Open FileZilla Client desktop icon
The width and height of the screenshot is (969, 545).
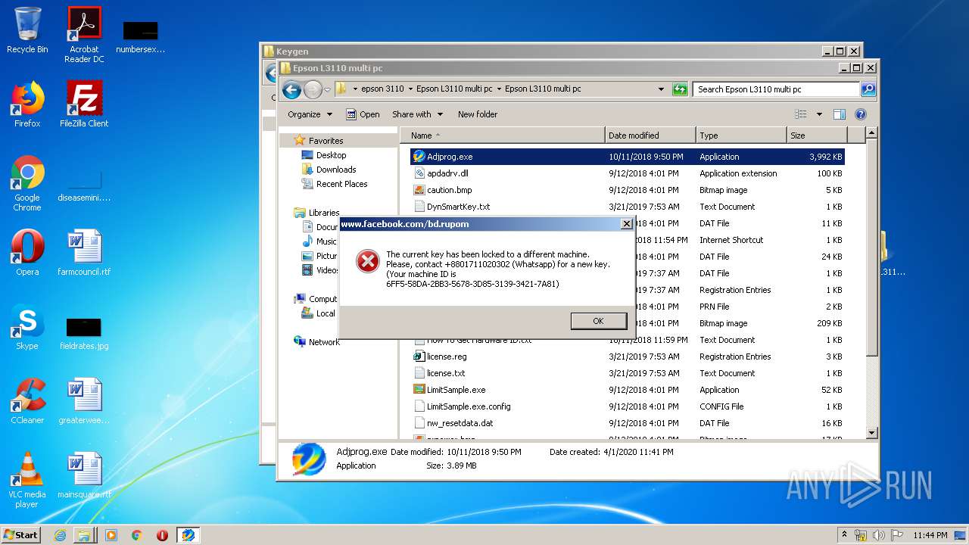point(84,104)
